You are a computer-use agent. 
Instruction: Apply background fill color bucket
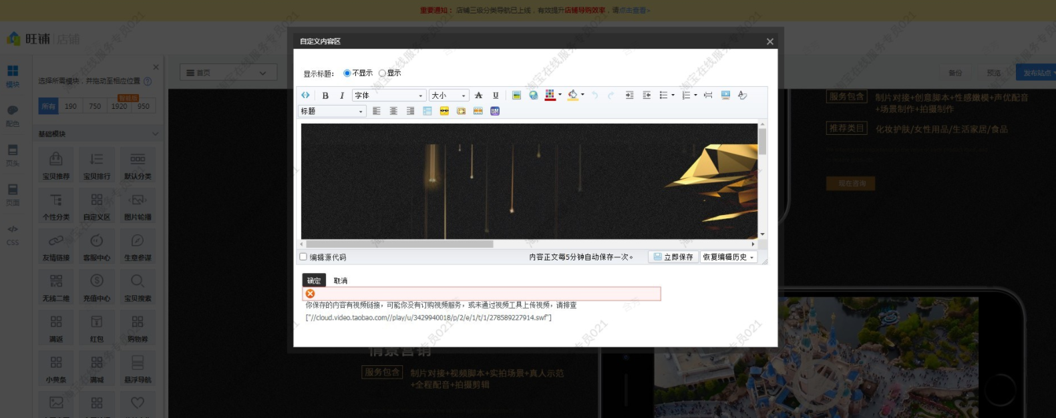pyautogui.click(x=572, y=95)
